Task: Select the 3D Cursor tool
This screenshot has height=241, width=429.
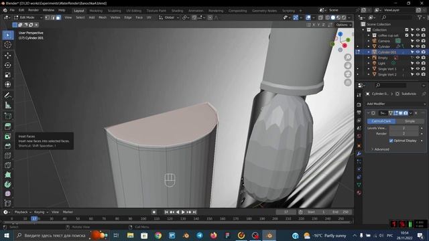Action: point(7,45)
